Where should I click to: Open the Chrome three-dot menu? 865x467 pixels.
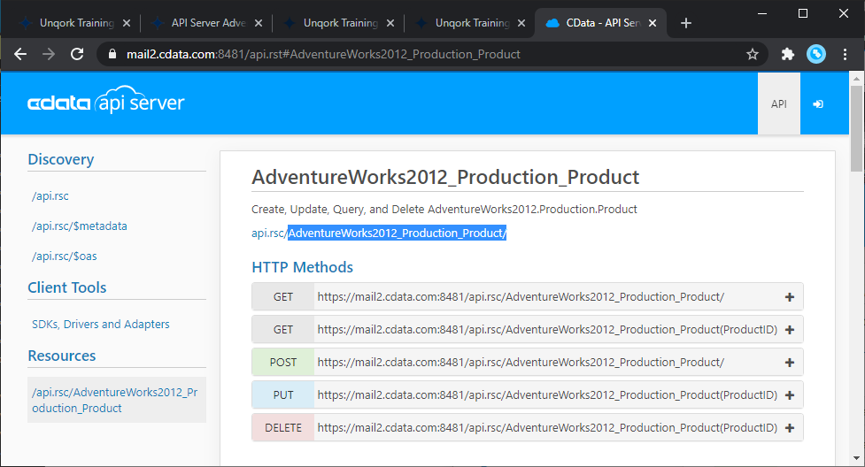pos(845,54)
